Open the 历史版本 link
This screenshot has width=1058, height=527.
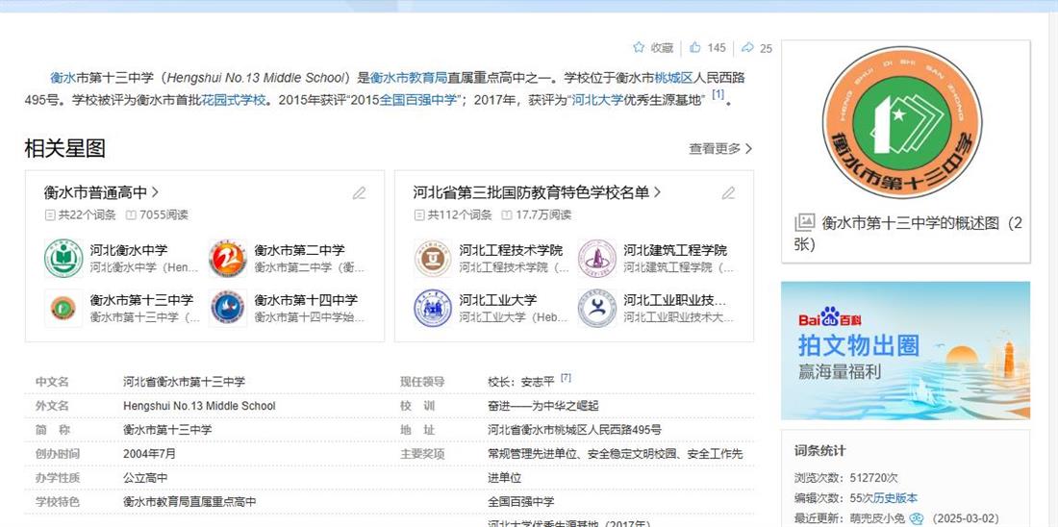895,498
